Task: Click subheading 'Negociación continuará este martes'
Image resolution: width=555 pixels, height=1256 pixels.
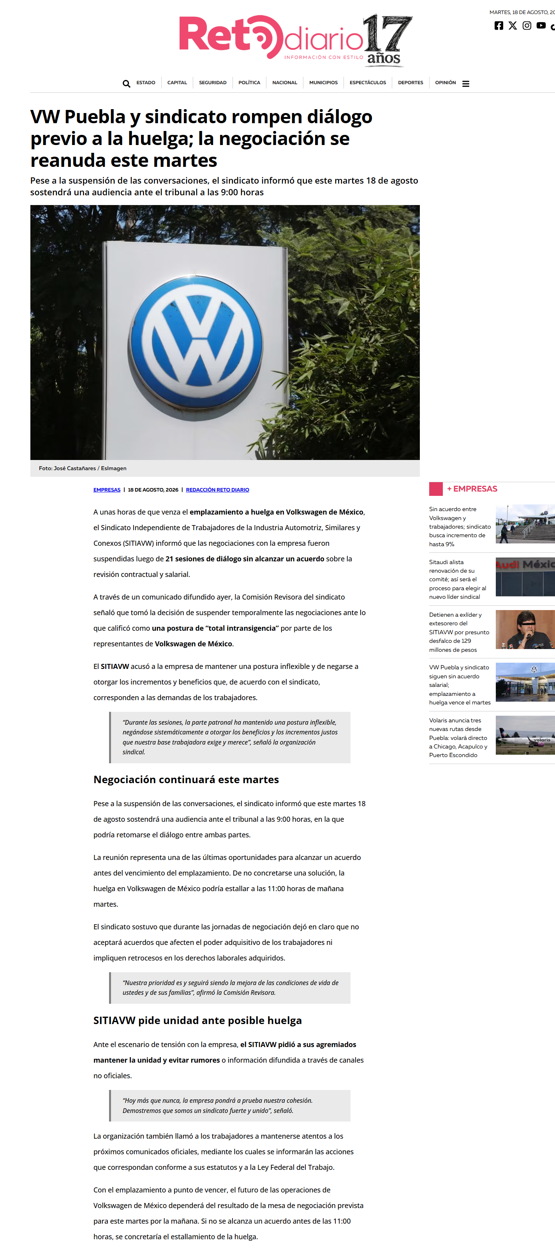Action: tap(186, 779)
